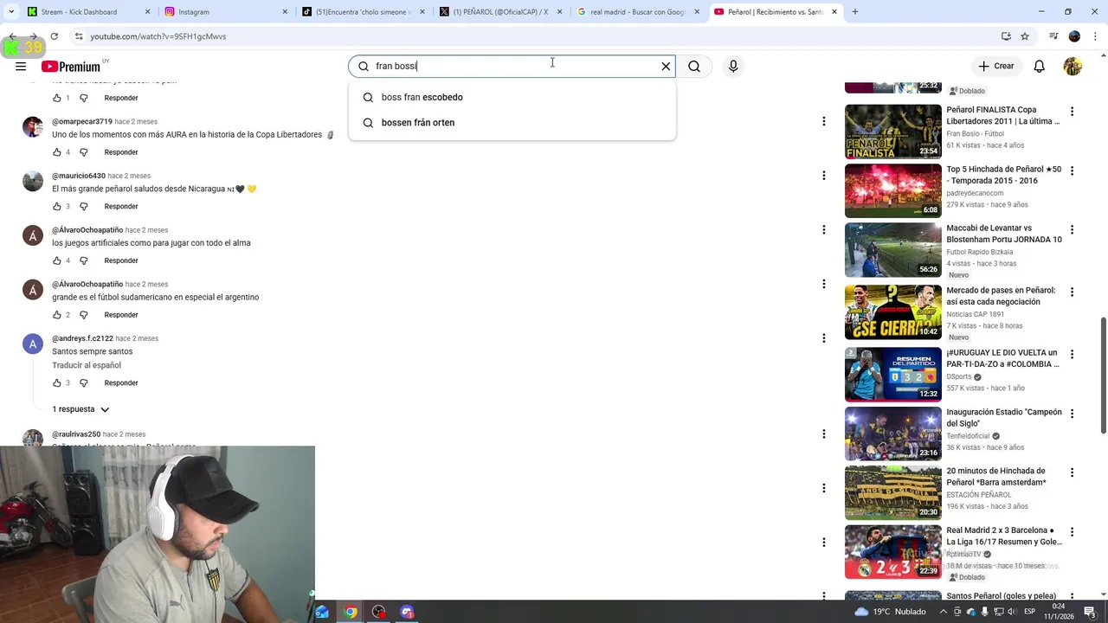This screenshot has height=623, width=1108.
Task: Switch to 'real madrid' Google search tab
Action: coord(638,12)
